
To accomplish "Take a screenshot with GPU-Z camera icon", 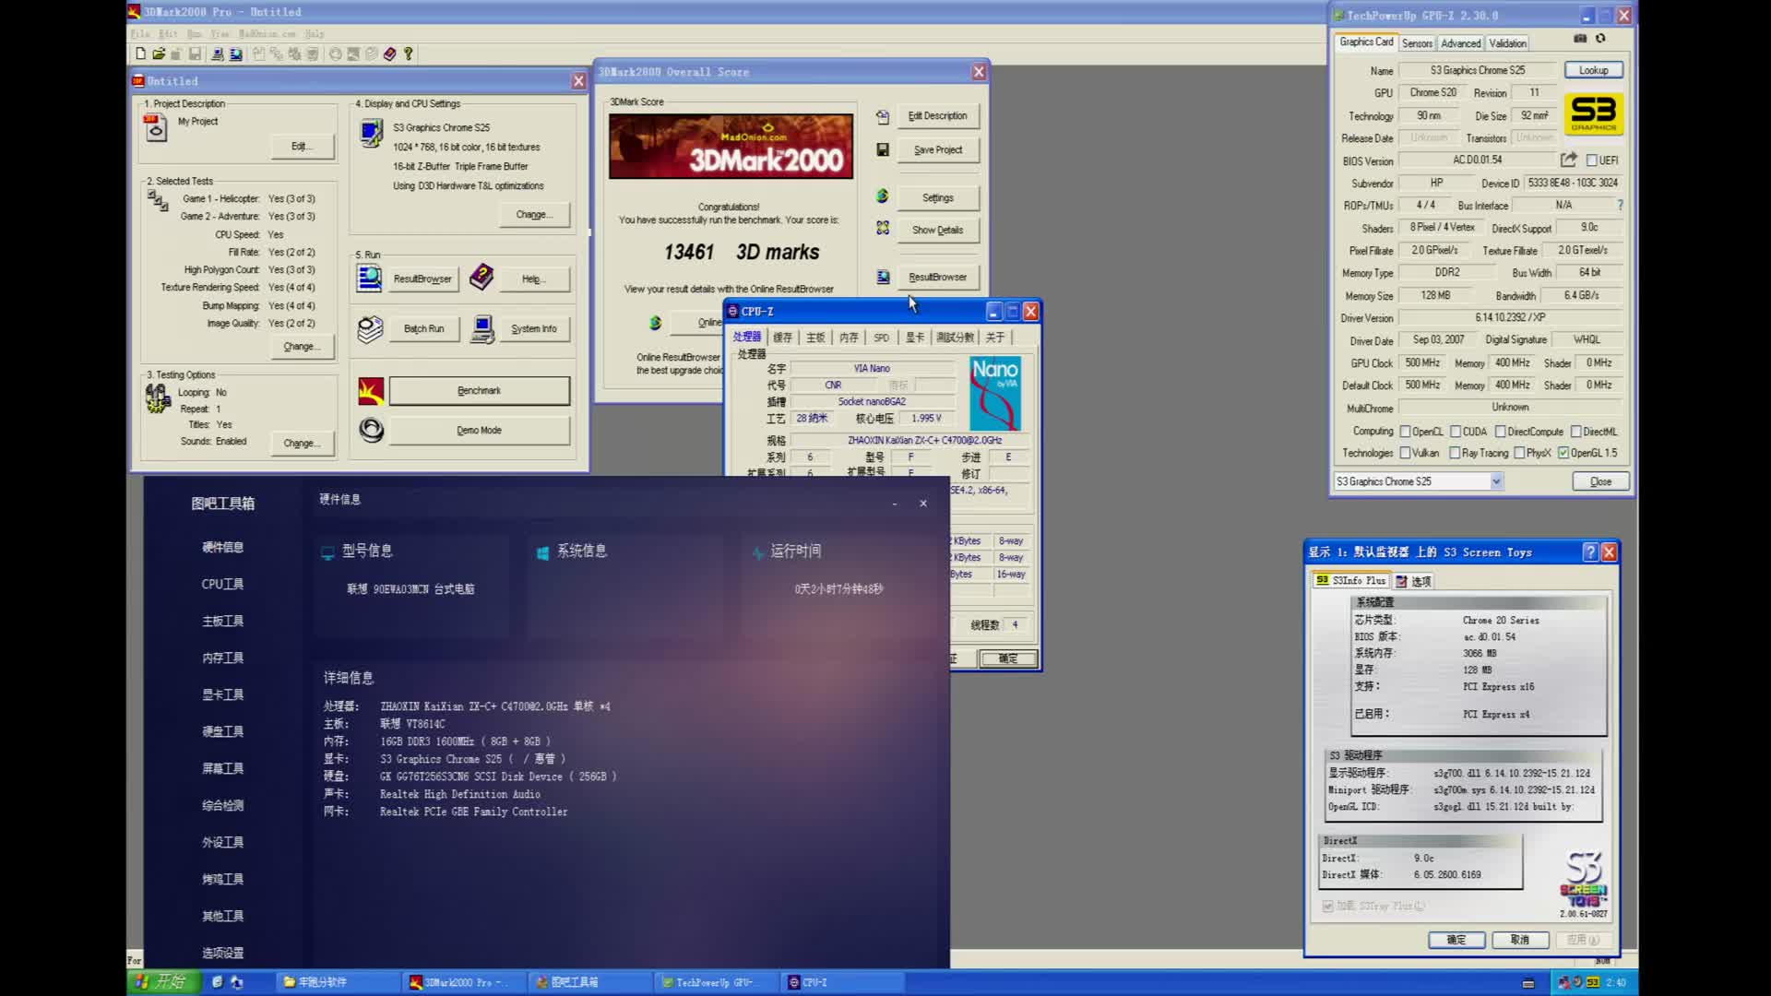I will [1578, 39].
